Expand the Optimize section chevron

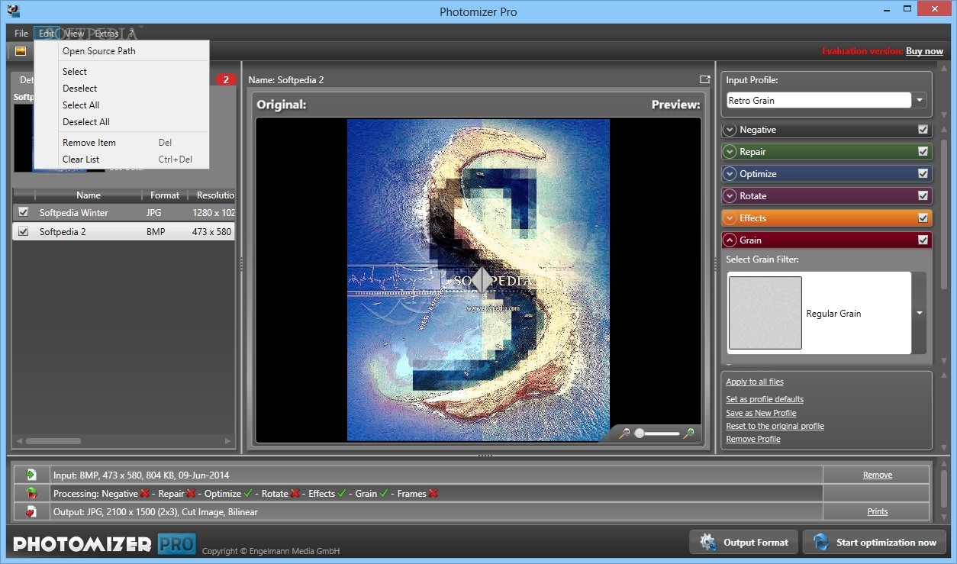tap(730, 174)
